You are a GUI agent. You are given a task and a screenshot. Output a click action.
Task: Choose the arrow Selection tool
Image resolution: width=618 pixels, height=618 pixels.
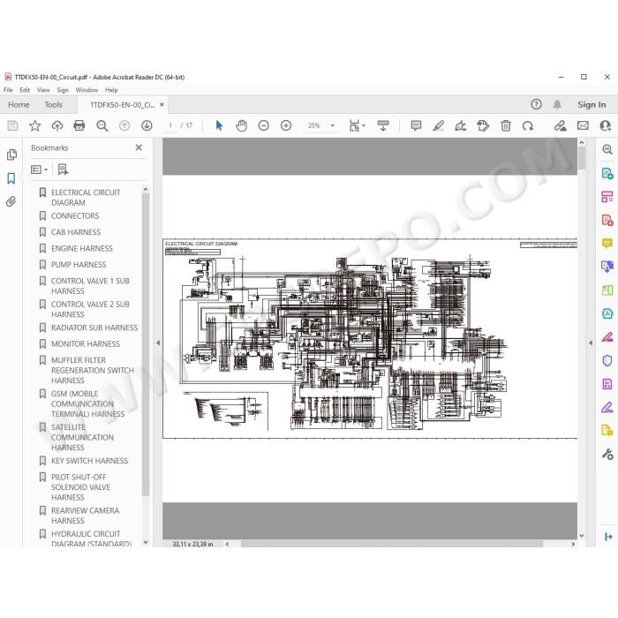tap(219, 125)
